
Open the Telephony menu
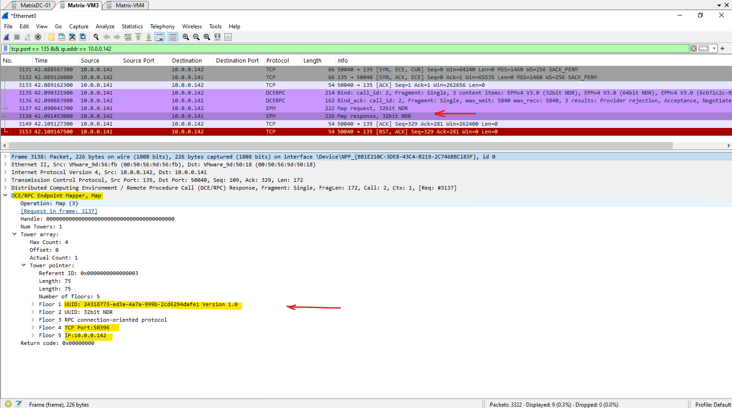pos(163,26)
